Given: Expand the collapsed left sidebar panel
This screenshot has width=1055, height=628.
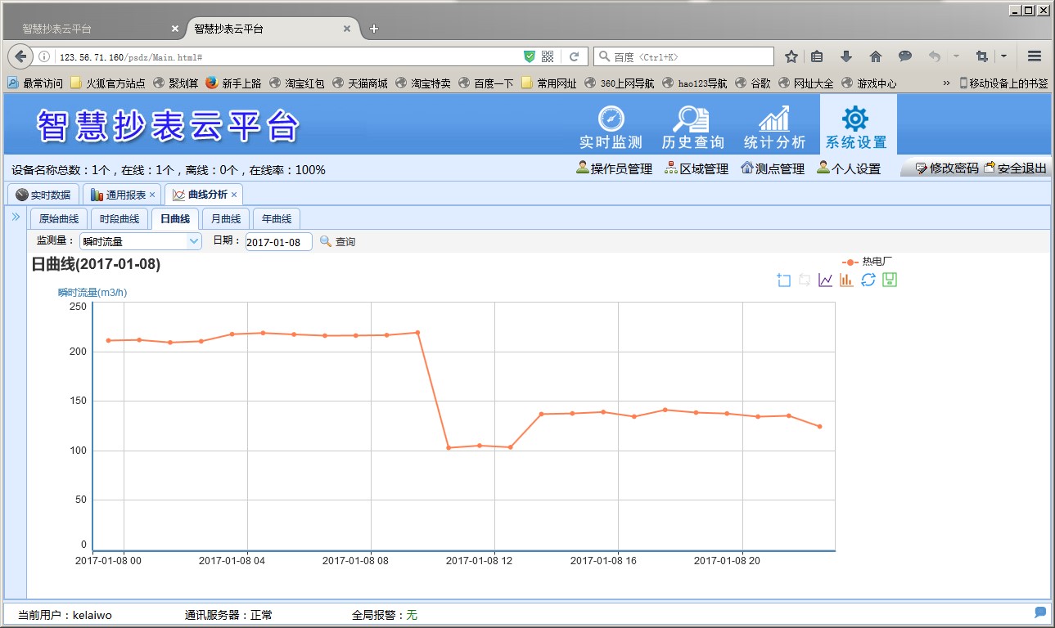Looking at the screenshot, I should pos(15,217).
